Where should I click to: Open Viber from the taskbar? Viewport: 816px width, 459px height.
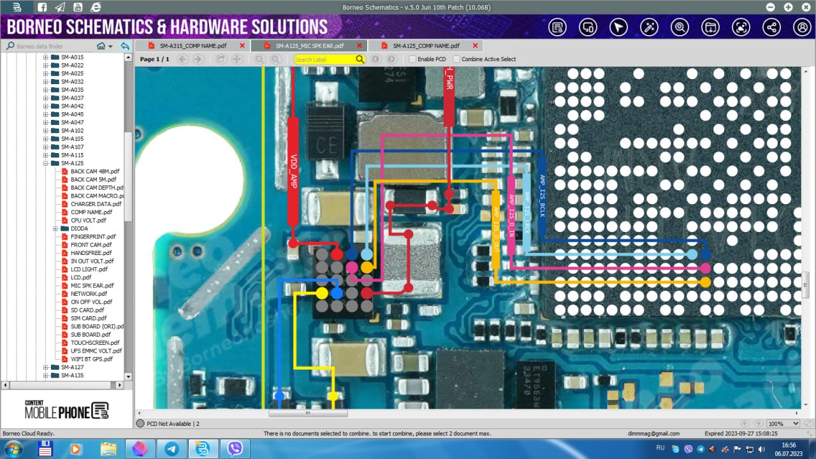click(235, 449)
